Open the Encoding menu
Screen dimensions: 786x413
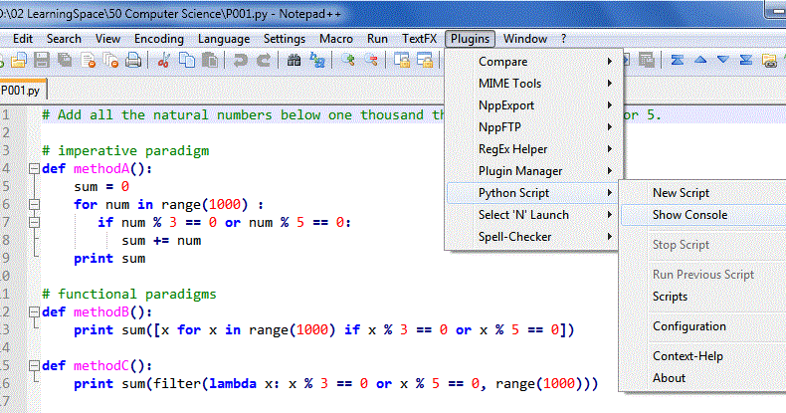(159, 39)
